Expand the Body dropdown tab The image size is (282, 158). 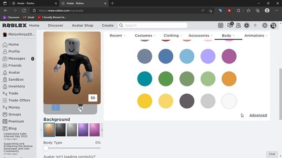click(228, 36)
